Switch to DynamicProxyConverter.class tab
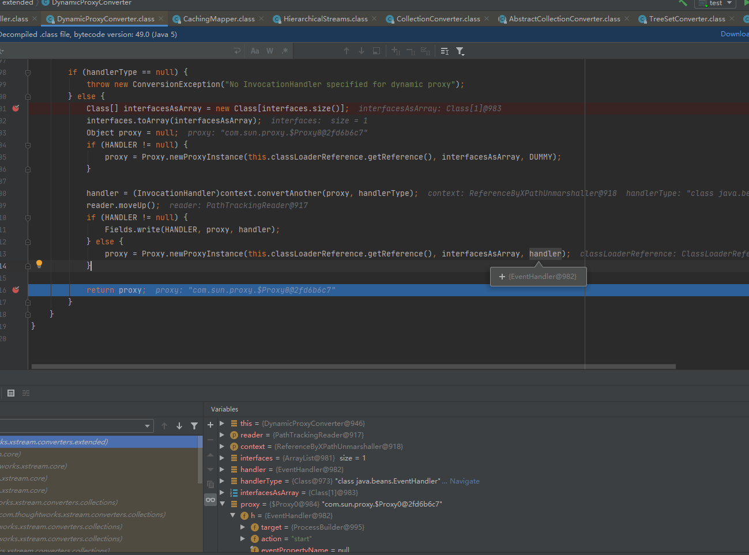The height and width of the screenshot is (555, 749). (x=106, y=19)
